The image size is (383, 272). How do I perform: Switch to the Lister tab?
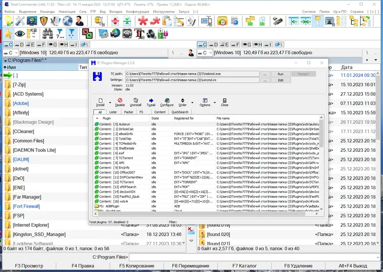point(113,112)
